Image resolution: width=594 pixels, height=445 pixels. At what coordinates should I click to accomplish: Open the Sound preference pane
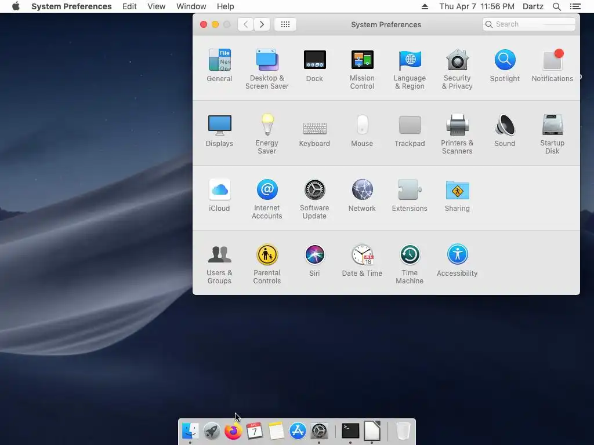(505, 130)
